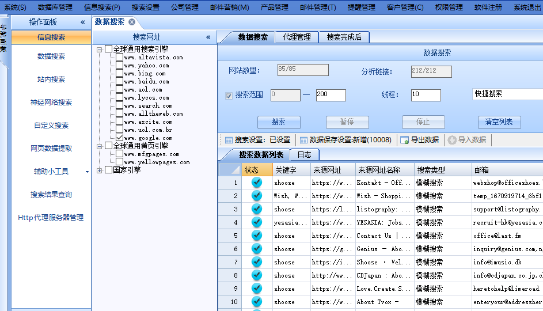The height and width of the screenshot is (311, 543).
Task: Click status checkmark icon in row 1
Action: tap(257, 182)
